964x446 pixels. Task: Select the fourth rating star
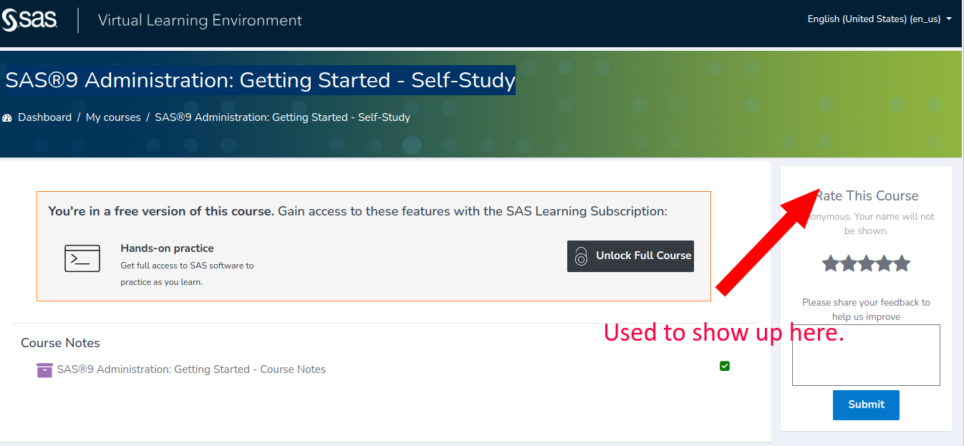click(884, 263)
